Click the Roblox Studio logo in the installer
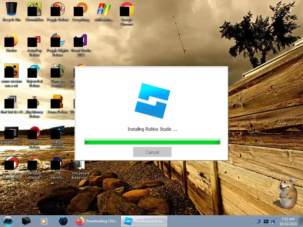The width and height of the screenshot is (303, 227). click(x=152, y=101)
